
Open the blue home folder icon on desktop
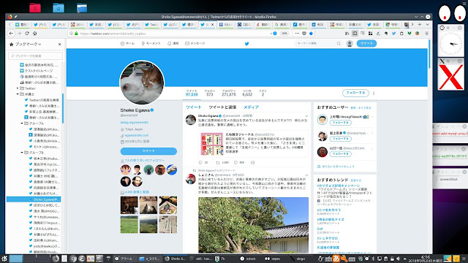click(x=58, y=7)
